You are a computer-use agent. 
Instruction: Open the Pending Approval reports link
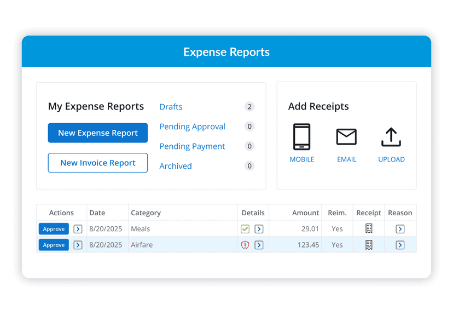(x=192, y=127)
